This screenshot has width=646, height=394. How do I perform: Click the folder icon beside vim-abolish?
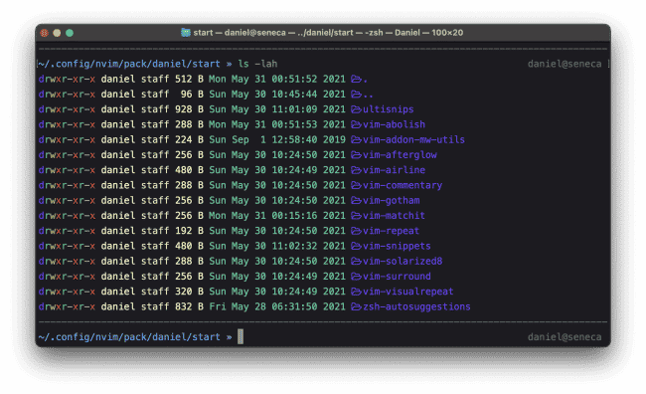tap(356, 124)
